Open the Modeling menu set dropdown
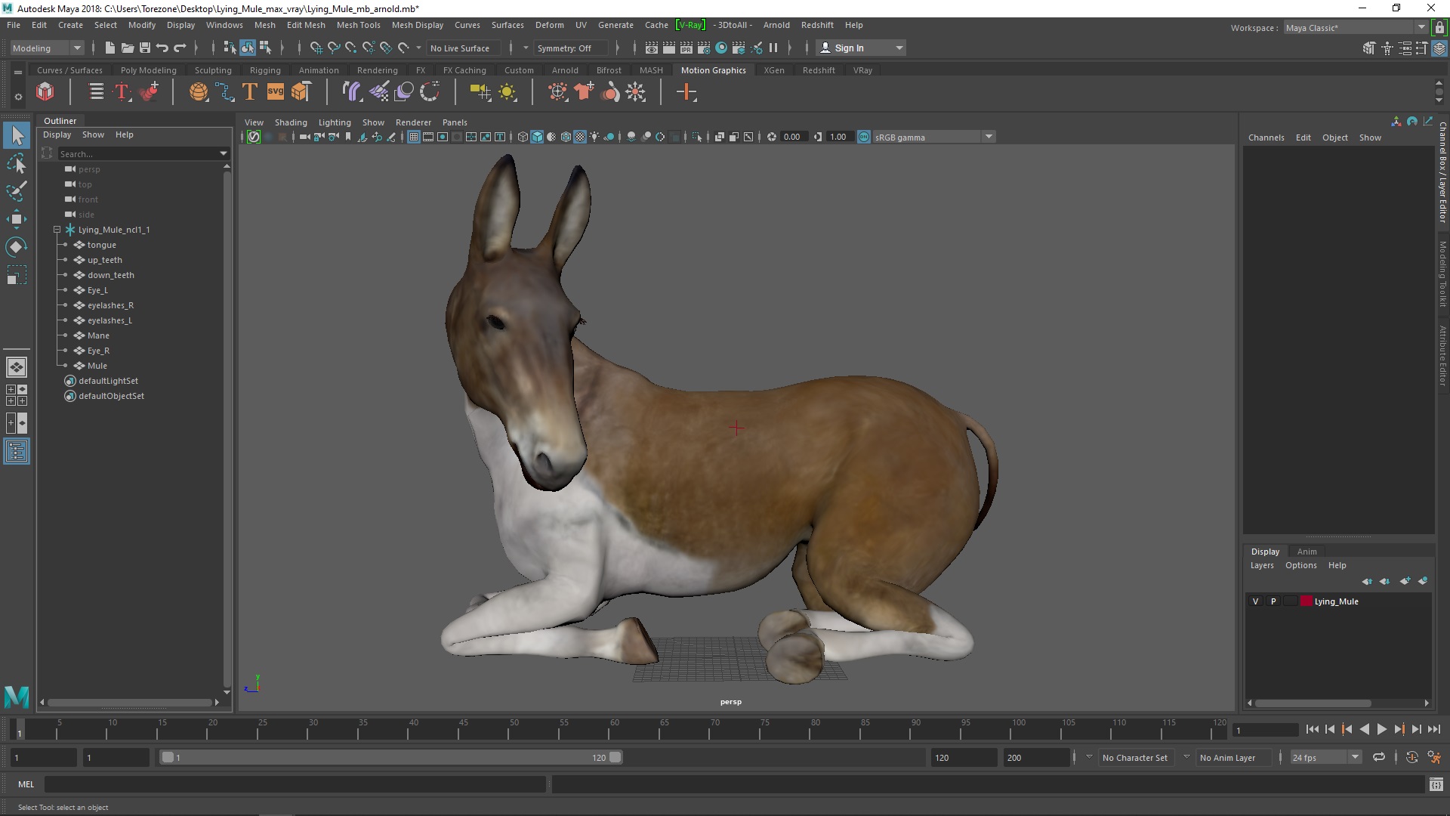This screenshot has height=816, width=1450. (x=47, y=48)
